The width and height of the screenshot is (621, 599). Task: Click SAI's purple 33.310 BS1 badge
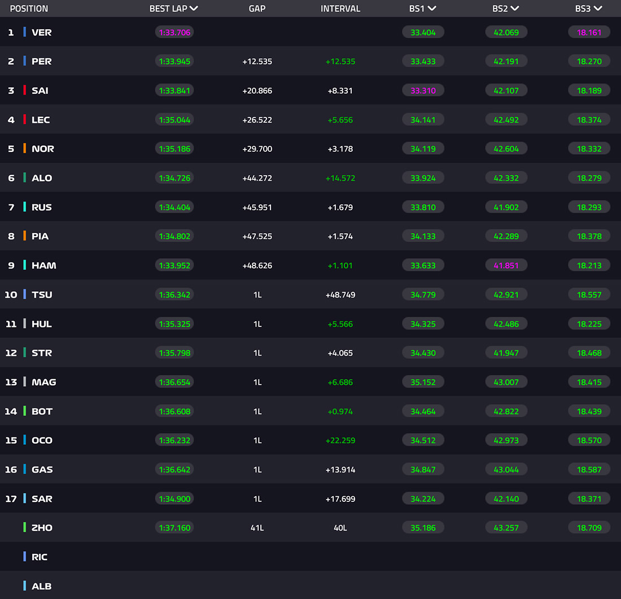(423, 90)
